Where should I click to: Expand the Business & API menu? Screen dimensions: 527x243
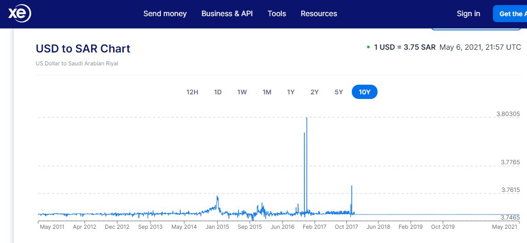pyautogui.click(x=227, y=14)
